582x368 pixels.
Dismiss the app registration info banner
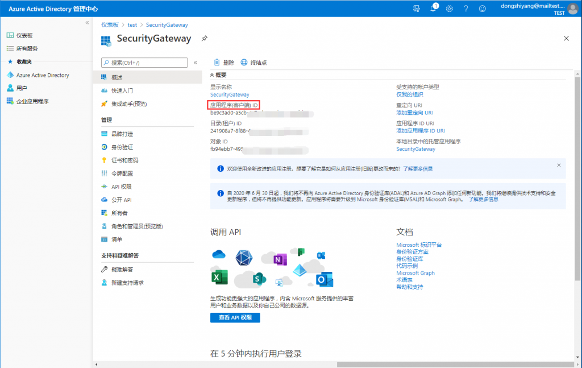[559, 166]
